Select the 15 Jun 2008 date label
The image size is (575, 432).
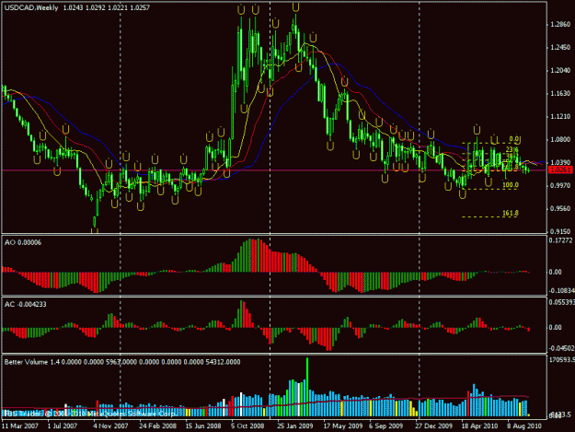click(203, 426)
